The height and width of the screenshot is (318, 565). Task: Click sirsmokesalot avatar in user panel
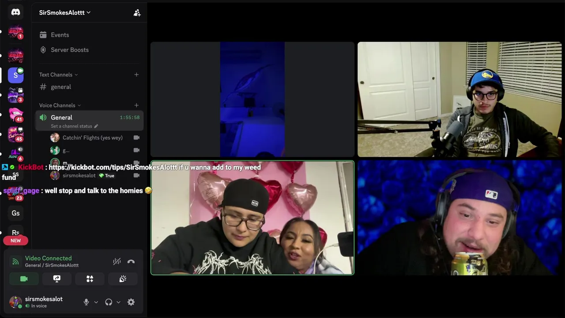pos(15,302)
